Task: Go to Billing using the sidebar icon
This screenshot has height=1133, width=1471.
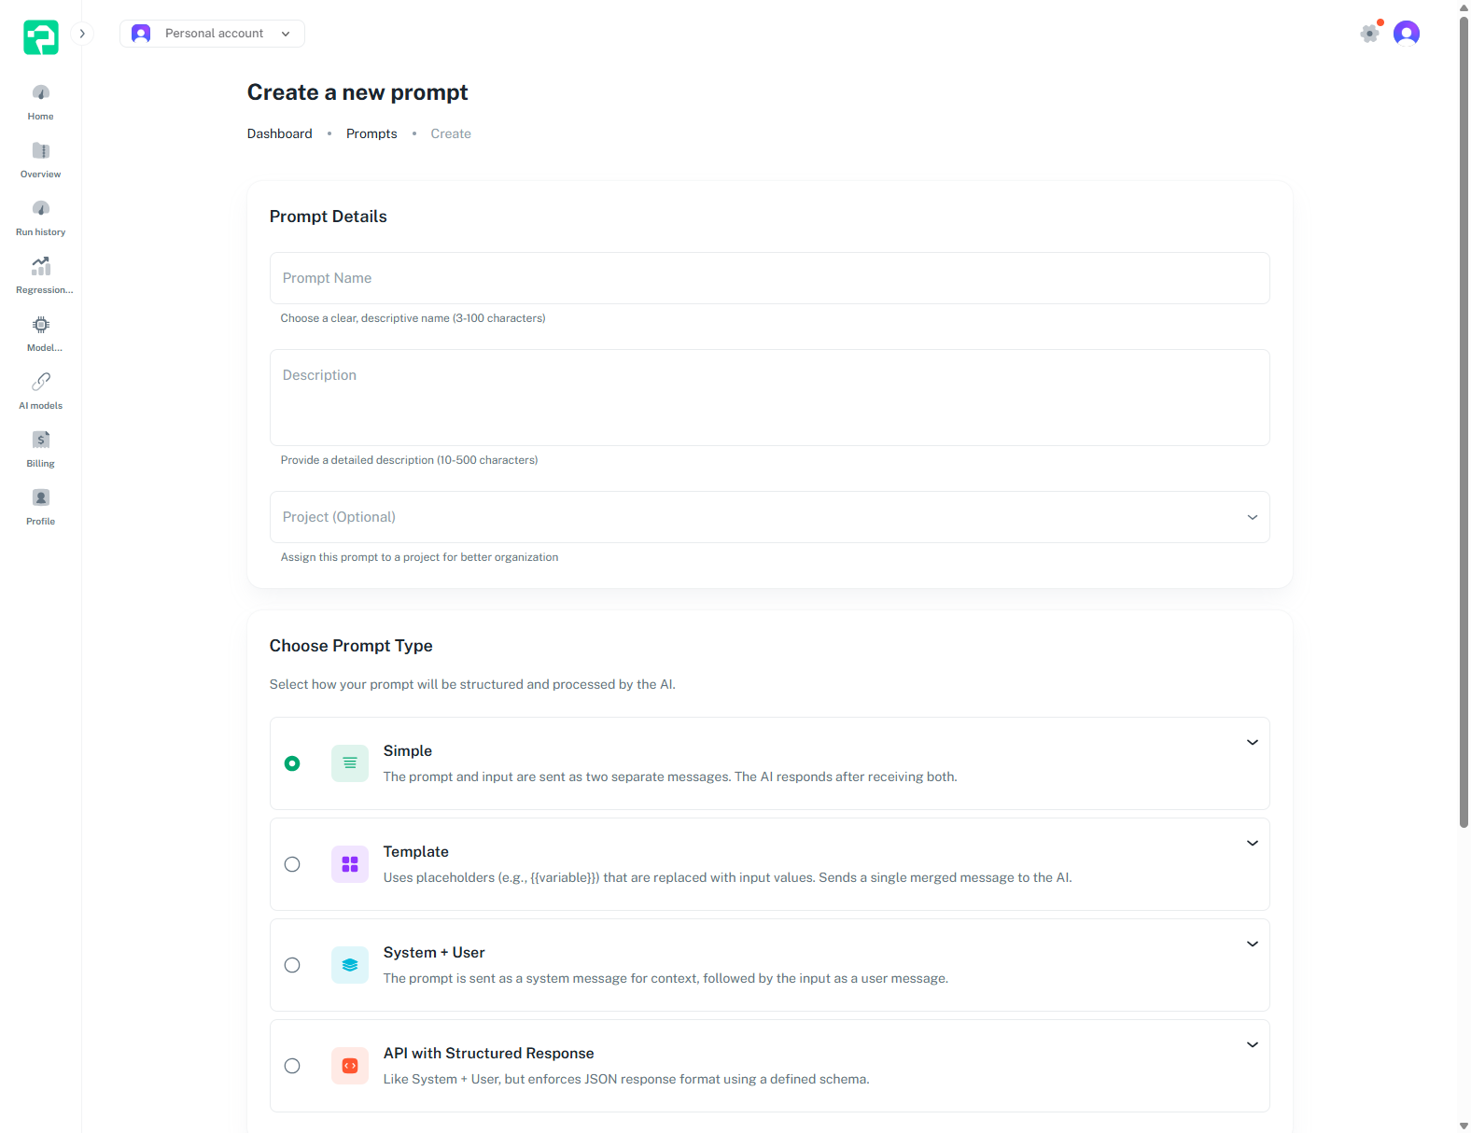Action: [x=40, y=447]
